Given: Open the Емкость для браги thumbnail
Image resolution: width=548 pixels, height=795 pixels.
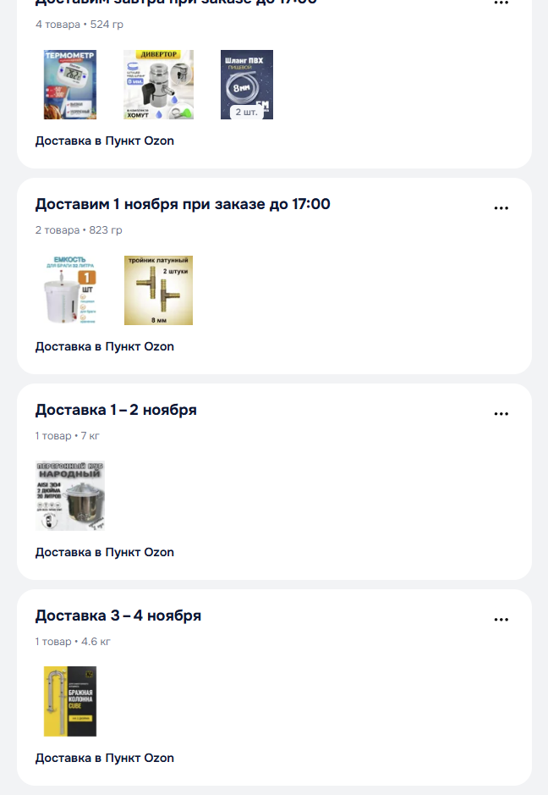Looking at the screenshot, I should coord(70,290).
